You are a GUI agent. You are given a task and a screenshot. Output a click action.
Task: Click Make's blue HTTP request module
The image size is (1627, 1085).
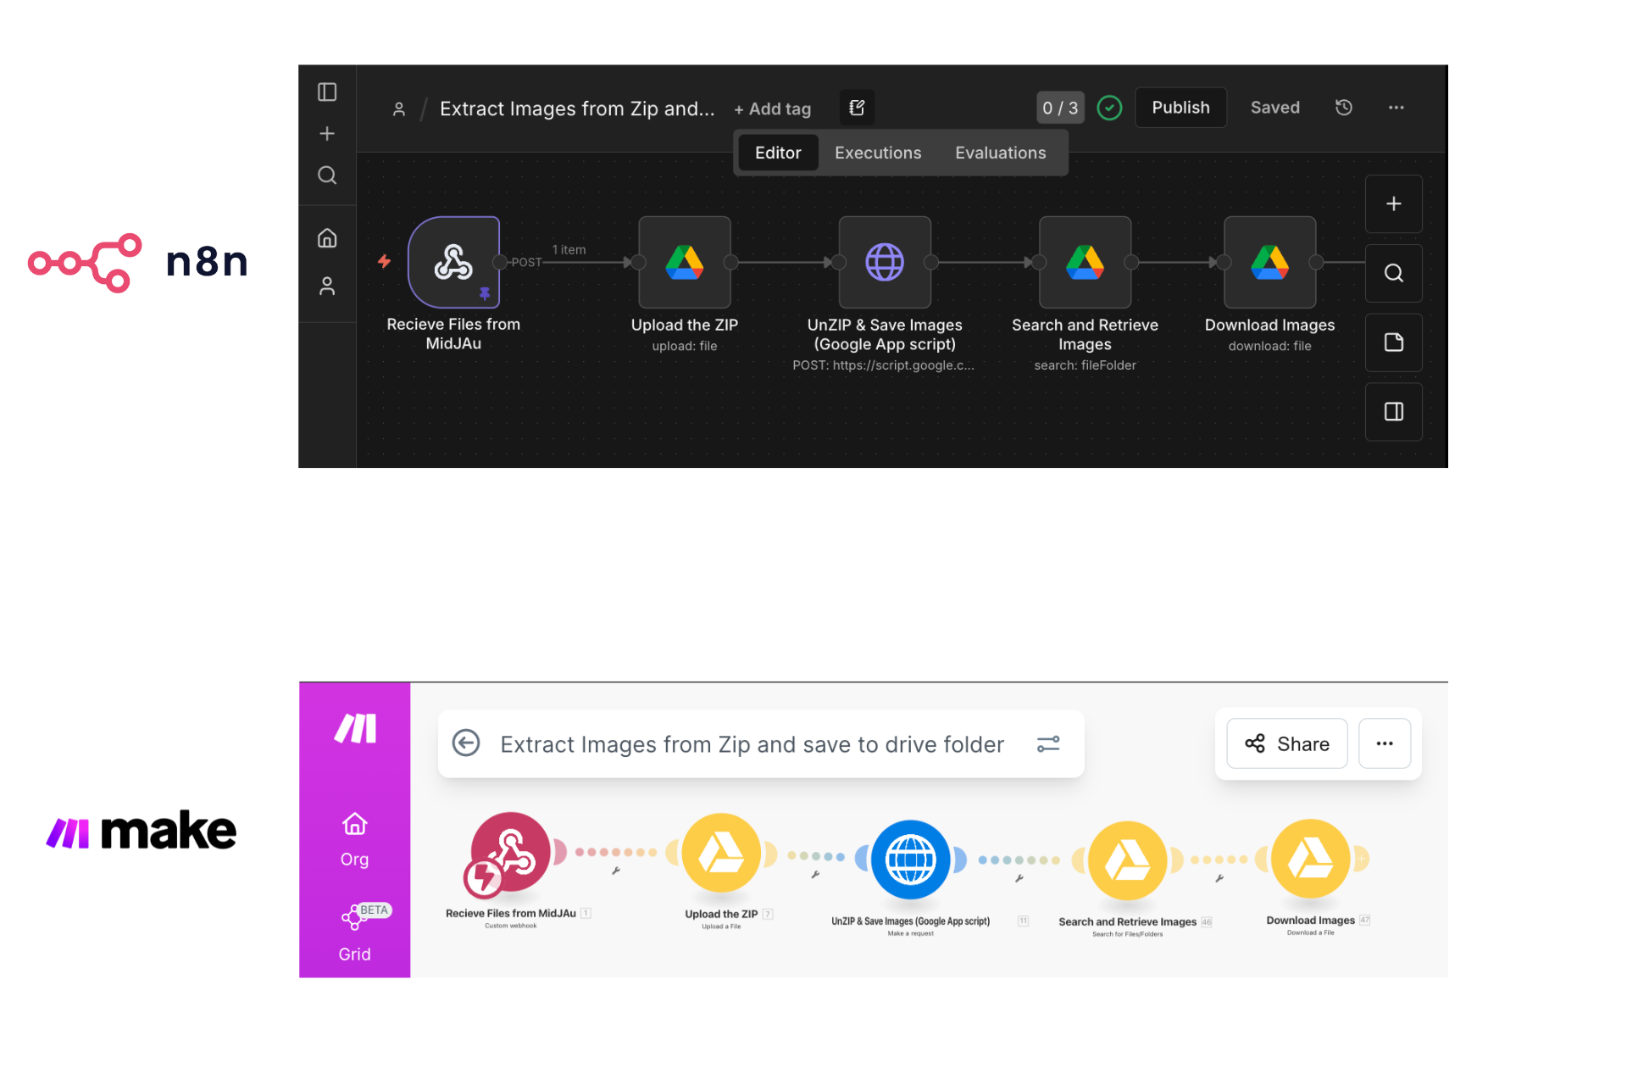click(910, 859)
